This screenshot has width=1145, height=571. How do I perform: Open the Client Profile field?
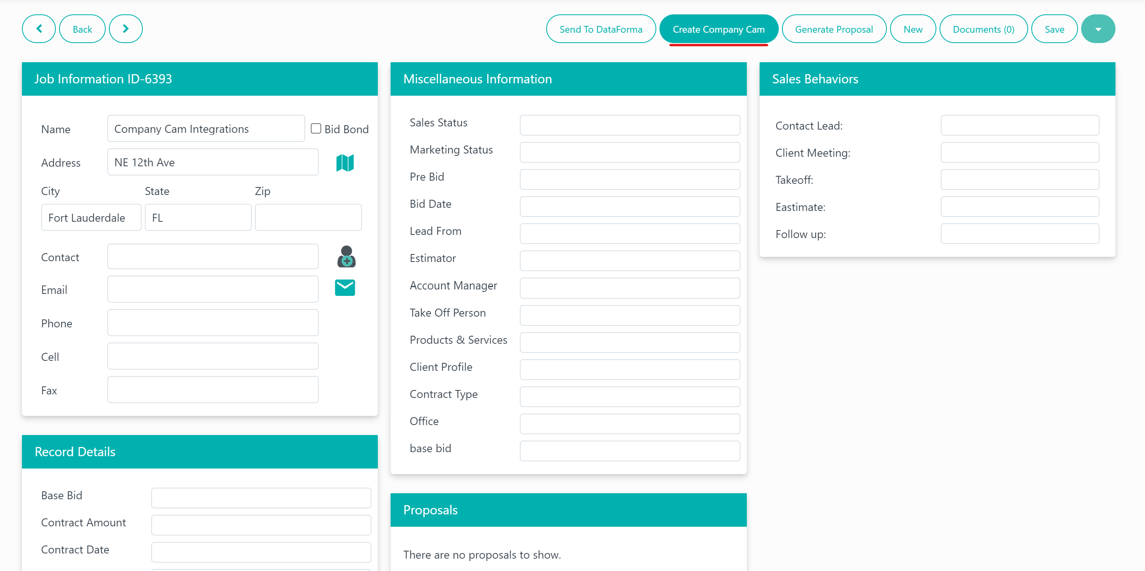(x=630, y=369)
